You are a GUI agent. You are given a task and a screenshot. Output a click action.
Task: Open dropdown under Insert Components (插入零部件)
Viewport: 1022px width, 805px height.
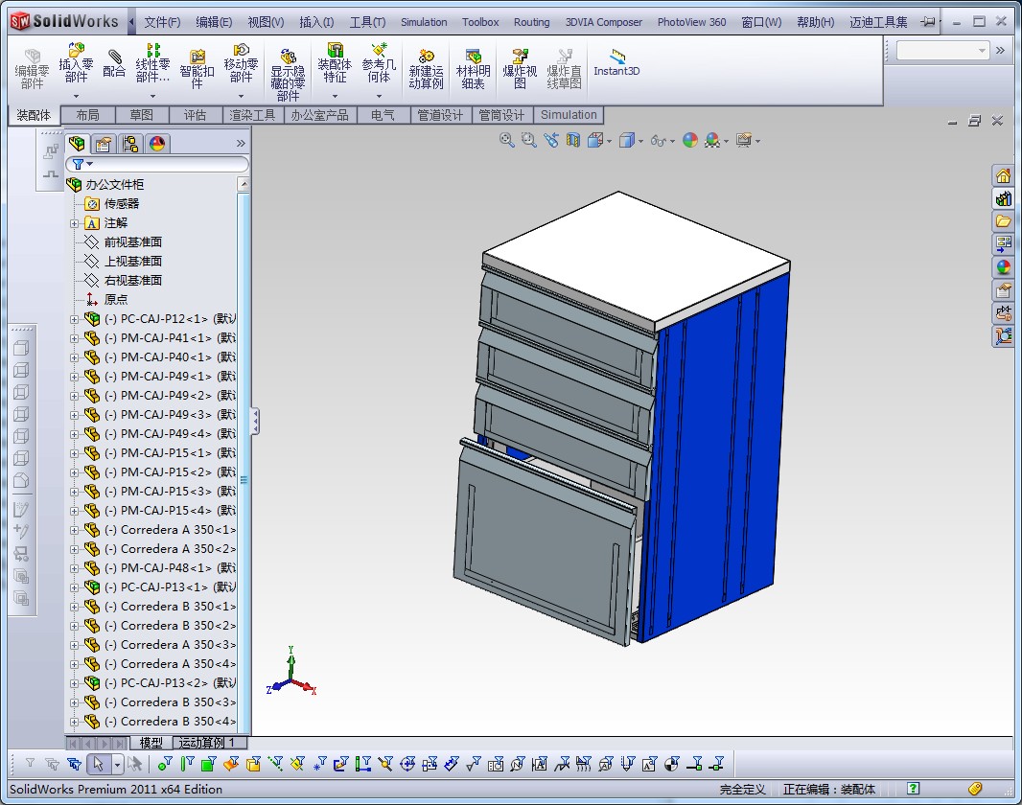click(77, 97)
